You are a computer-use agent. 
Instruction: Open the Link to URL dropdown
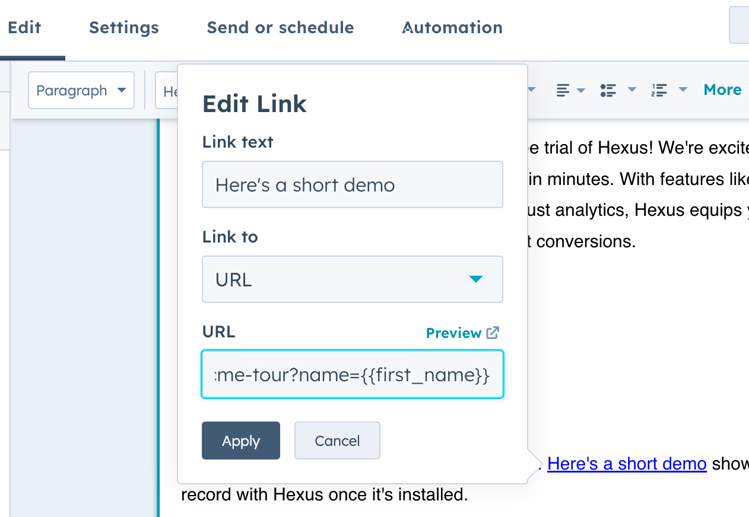[x=353, y=279]
